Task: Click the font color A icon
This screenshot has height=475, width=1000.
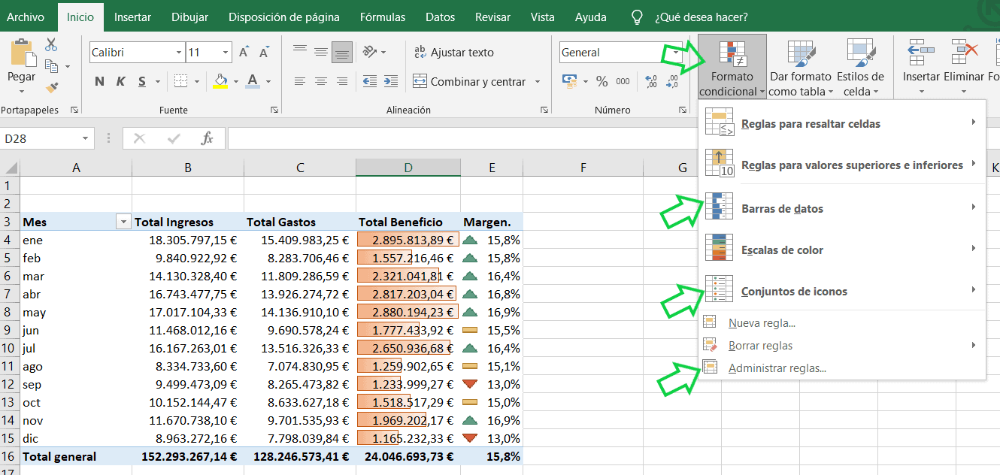Action: 253,81
